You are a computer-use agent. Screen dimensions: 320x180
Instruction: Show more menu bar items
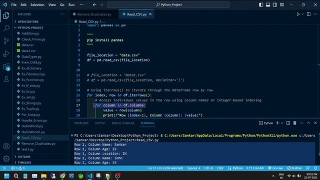click(x=81, y=4)
